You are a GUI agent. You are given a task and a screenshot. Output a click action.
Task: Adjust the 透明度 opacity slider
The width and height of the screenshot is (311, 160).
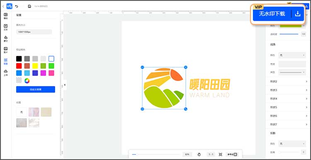(x=289, y=34)
